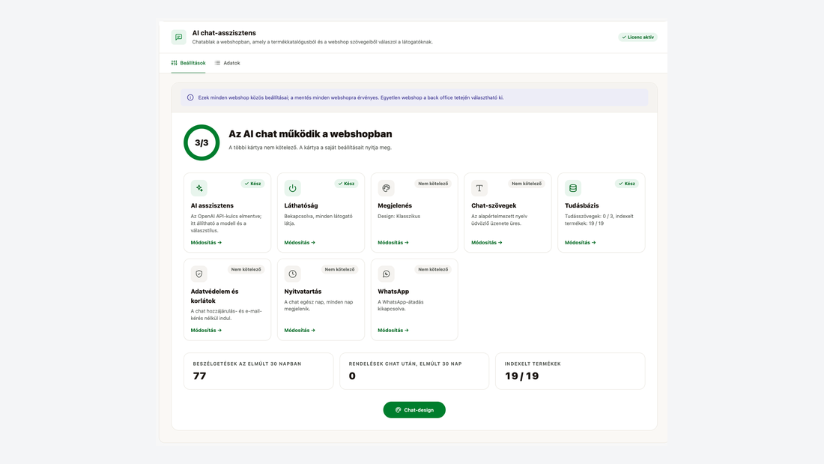824x464 pixels.
Task: Click the label Beszélgetések az elmúlt 30 napban
Action: pos(247,364)
